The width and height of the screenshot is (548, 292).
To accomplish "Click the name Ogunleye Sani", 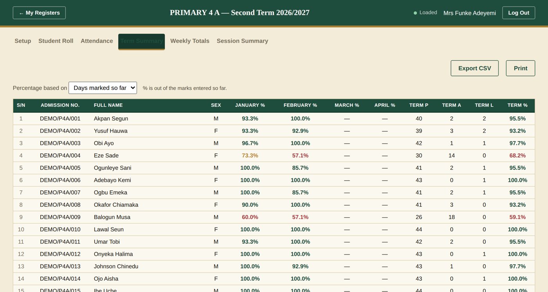I will point(113,168).
